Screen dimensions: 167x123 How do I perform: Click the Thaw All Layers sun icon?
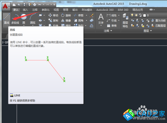(x=143, y=26)
